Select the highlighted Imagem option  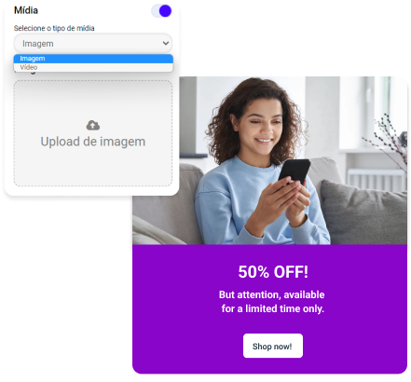[93, 59]
